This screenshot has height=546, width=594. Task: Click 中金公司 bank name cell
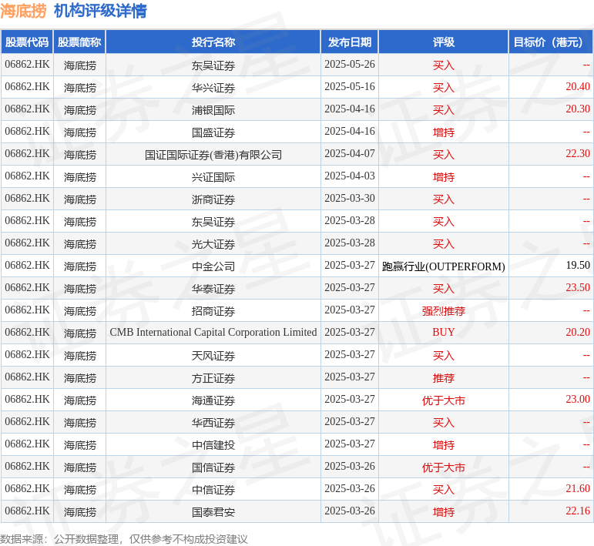[213, 266]
